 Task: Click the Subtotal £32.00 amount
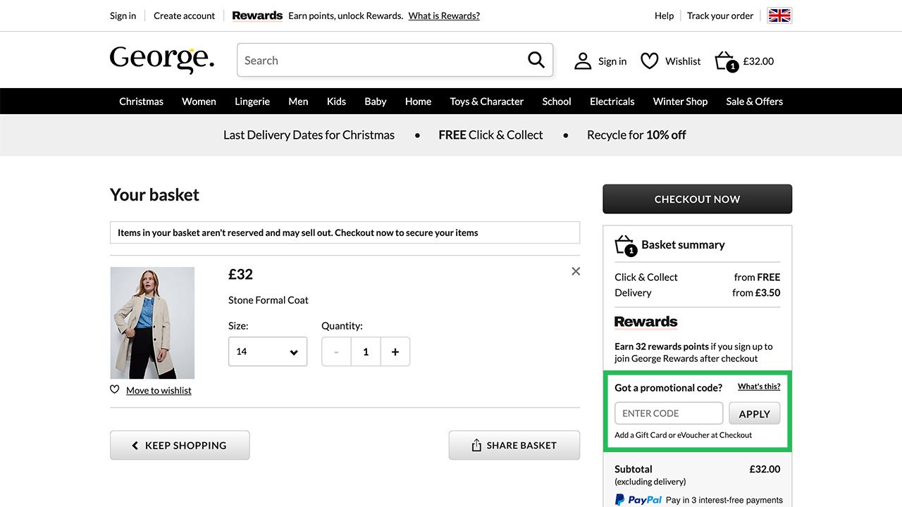pyautogui.click(x=765, y=469)
